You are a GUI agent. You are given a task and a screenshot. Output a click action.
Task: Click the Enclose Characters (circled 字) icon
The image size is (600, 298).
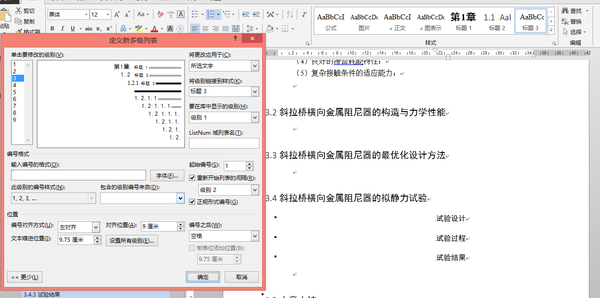pos(180,29)
